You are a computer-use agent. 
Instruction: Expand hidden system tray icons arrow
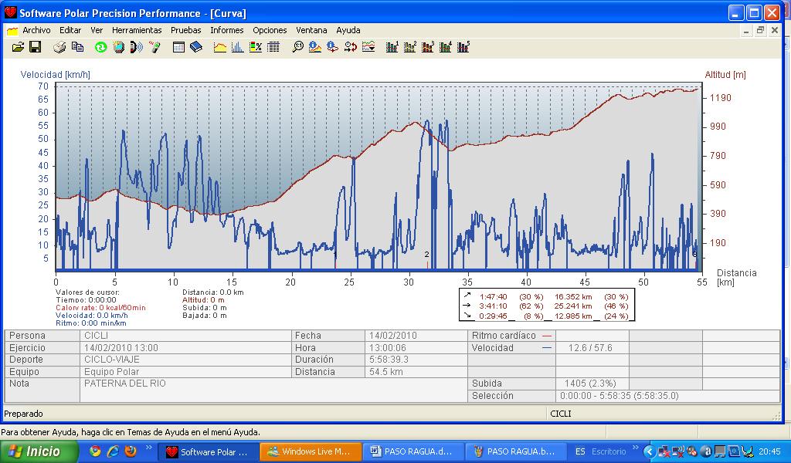click(x=650, y=452)
